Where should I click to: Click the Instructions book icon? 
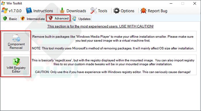(x=29, y=11)
